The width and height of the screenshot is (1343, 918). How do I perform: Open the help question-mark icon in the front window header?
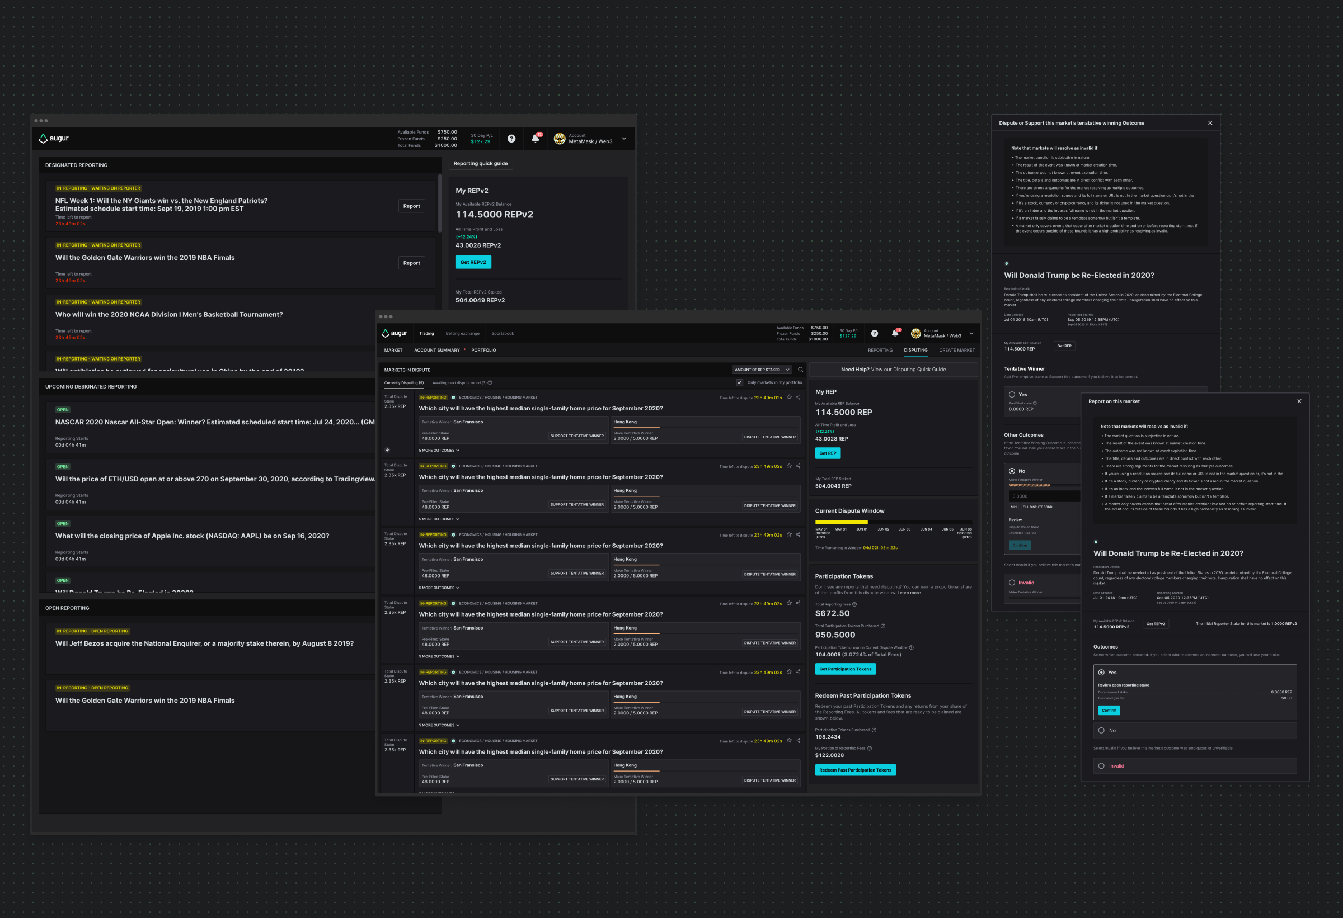874,333
